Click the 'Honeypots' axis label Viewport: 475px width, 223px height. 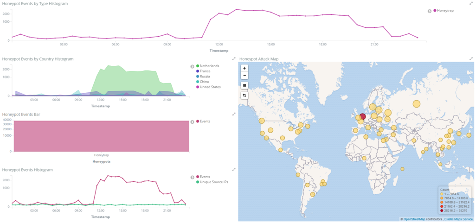coord(102,162)
